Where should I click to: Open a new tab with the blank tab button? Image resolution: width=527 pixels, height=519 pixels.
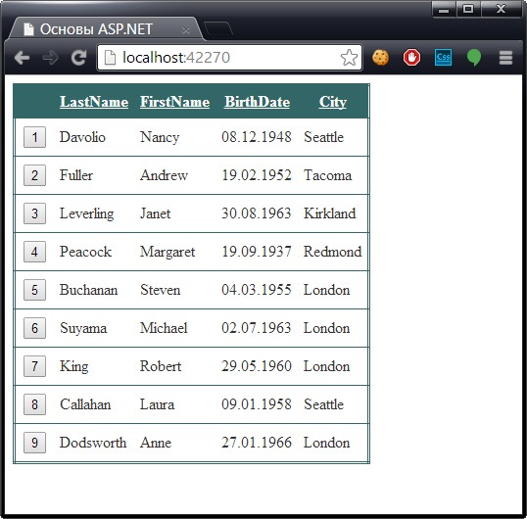coord(218,29)
